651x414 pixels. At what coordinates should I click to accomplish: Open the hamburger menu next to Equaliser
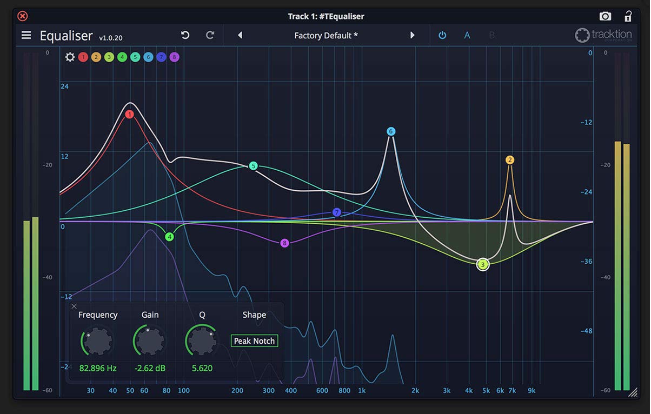pyautogui.click(x=26, y=35)
